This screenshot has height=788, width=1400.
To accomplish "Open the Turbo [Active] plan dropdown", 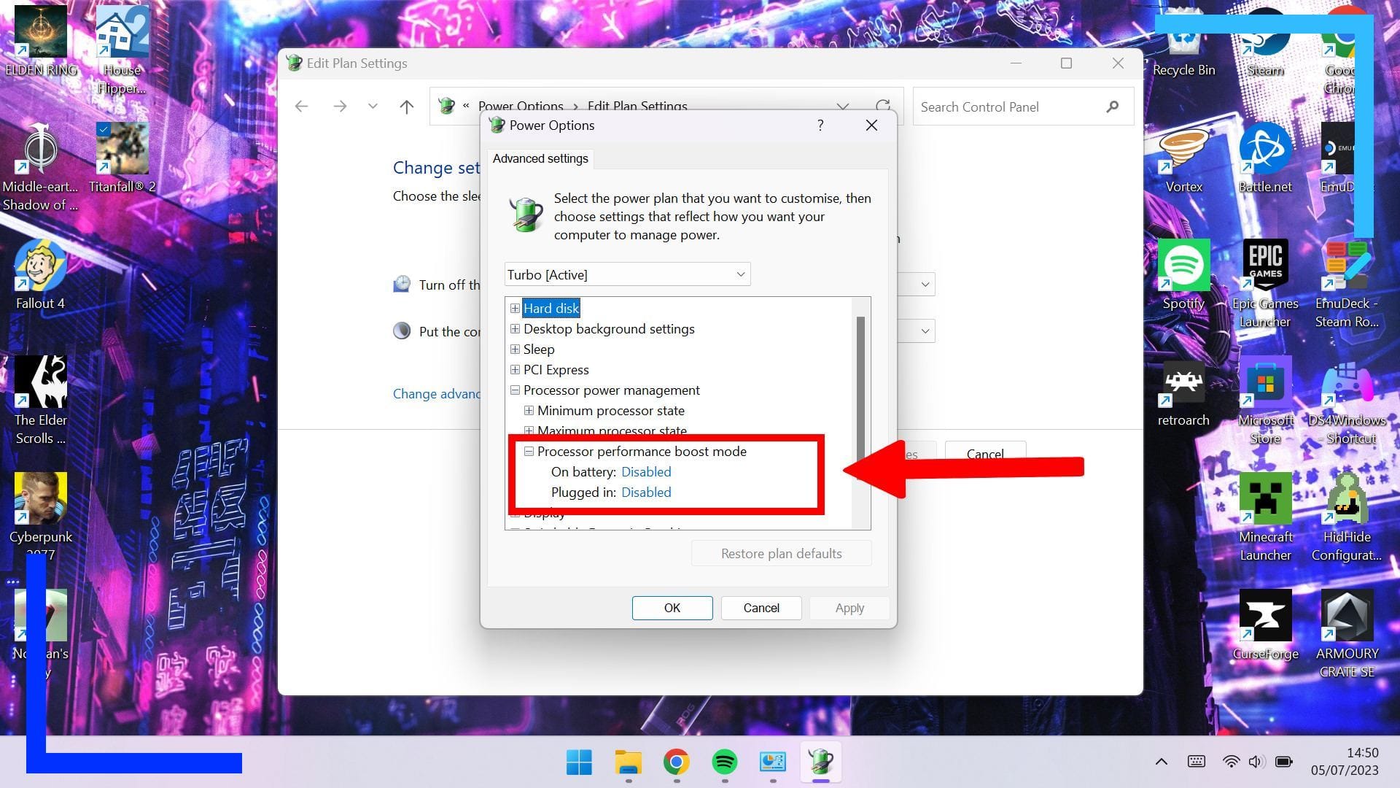I will click(x=627, y=274).
